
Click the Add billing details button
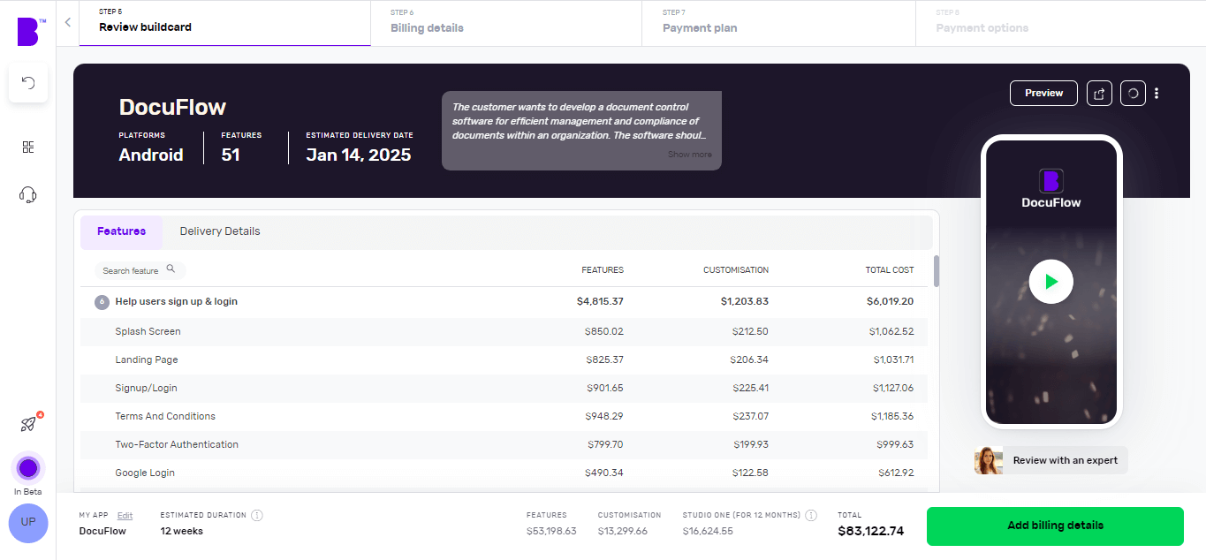point(1055,526)
